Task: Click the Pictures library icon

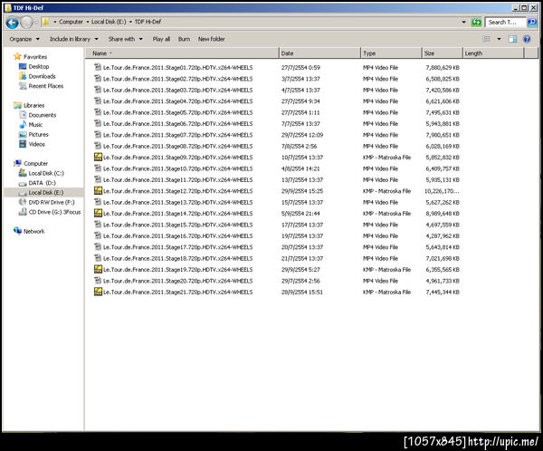Action: (23, 134)
